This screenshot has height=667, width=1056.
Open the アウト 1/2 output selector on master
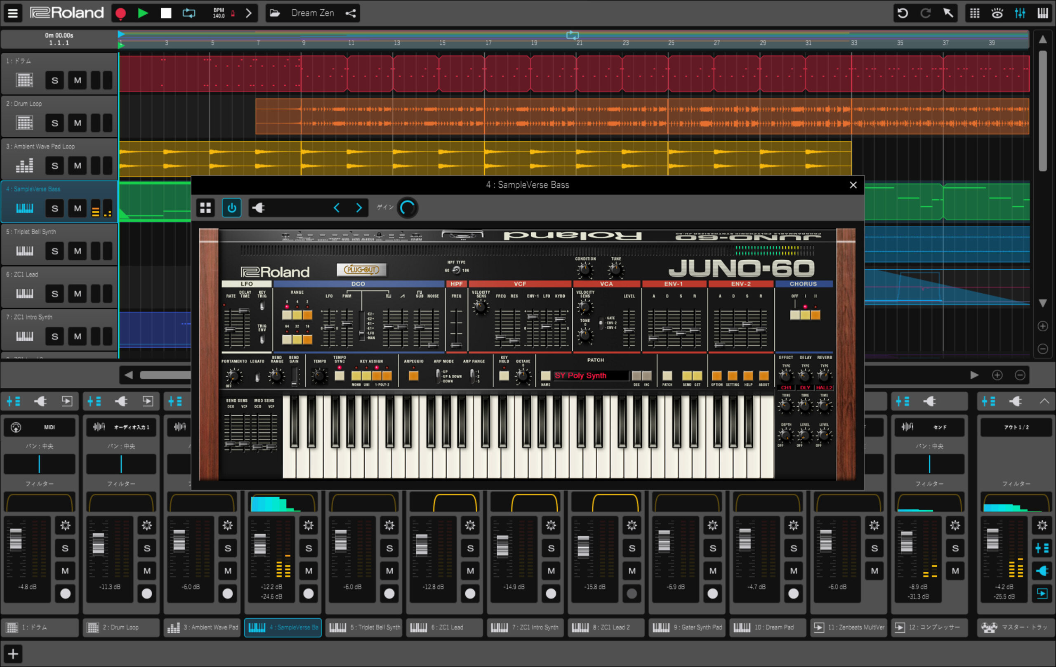1016,427
